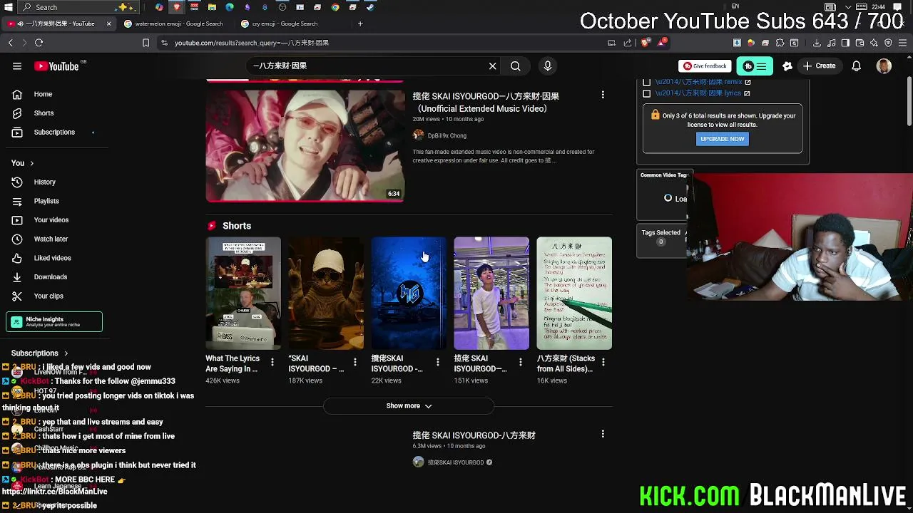Image resolution: width=913 pixels, height=513 pixels.
Task: Open the TubeBuddy menu button
Action: point(754,66)
